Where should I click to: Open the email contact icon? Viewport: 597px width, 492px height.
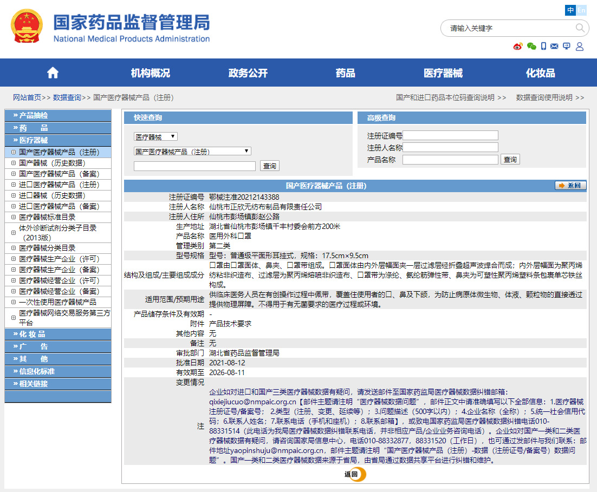[554, 47]
